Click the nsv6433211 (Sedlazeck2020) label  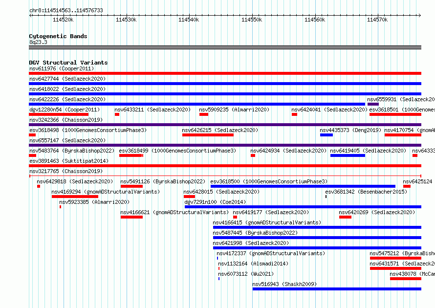point(152,110)
